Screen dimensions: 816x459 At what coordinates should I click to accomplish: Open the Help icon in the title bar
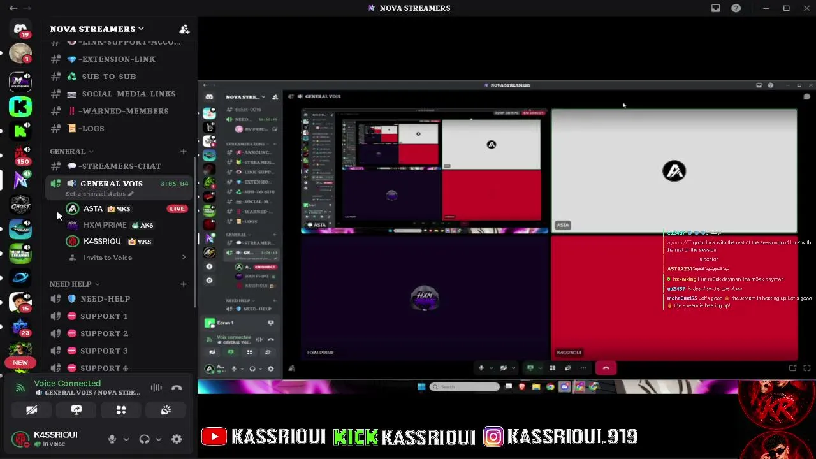pyautogui.click(x=736, y=8)
